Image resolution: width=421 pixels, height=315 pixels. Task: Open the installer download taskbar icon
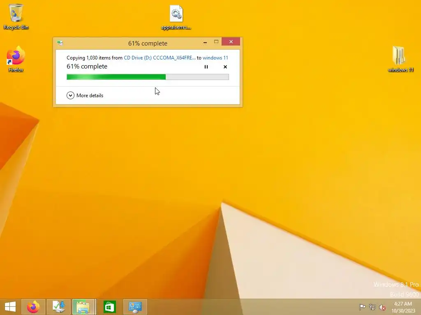tap(59, 307)
